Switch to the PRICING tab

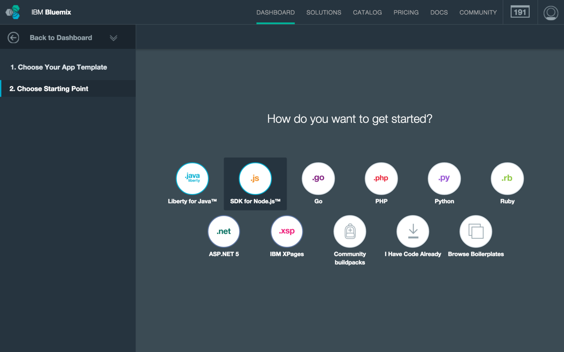406,13
